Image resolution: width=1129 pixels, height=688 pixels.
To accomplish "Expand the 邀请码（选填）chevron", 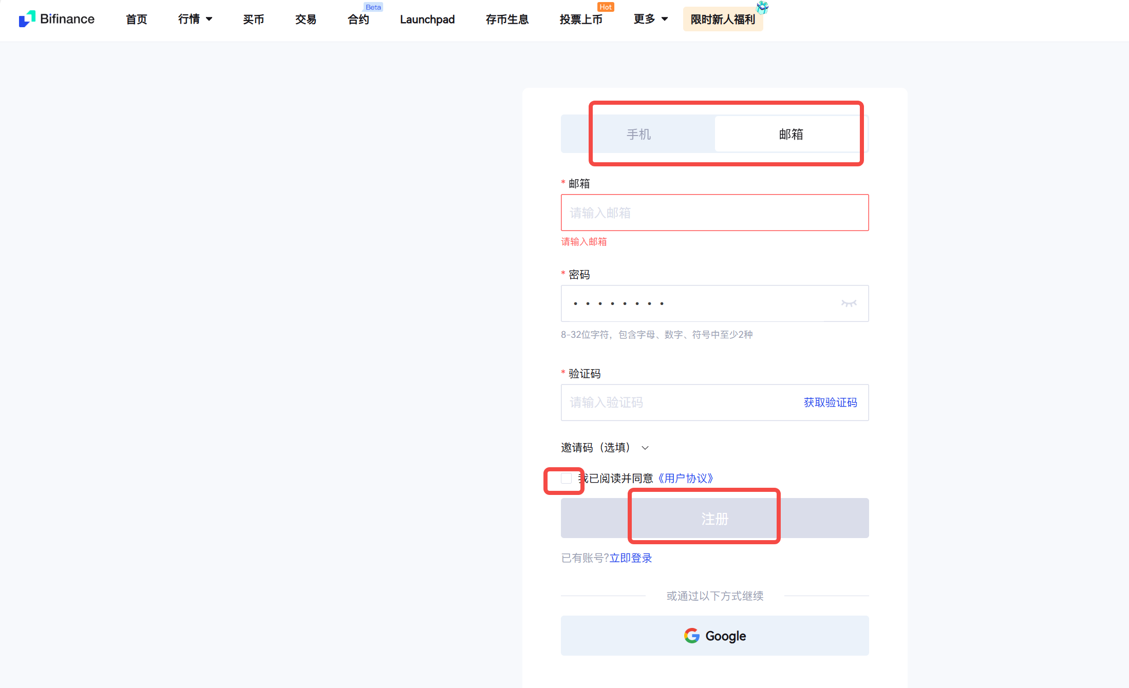I will point(645,448).
